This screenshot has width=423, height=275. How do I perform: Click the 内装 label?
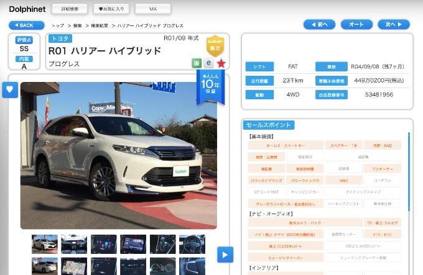tap(24, 58)
